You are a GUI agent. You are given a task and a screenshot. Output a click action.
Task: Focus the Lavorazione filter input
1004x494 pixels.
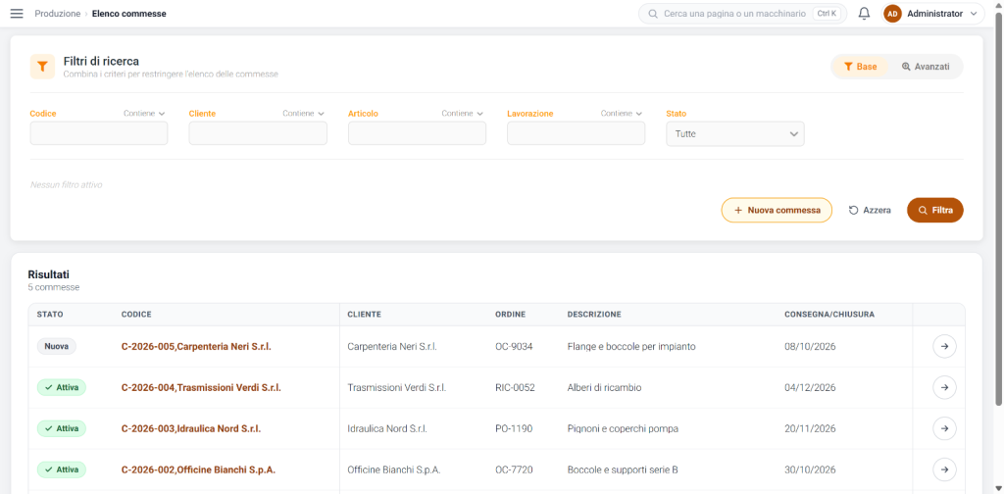pyautogui.click(x=577, y=133)
